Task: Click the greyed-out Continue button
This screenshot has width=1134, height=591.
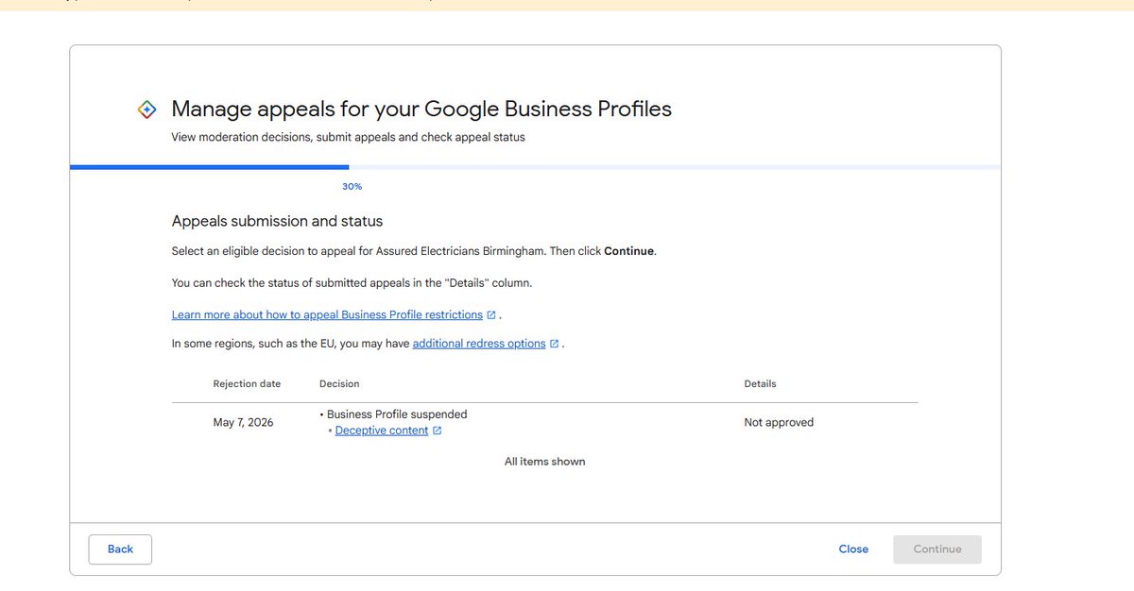Action: tap(937, 549)
